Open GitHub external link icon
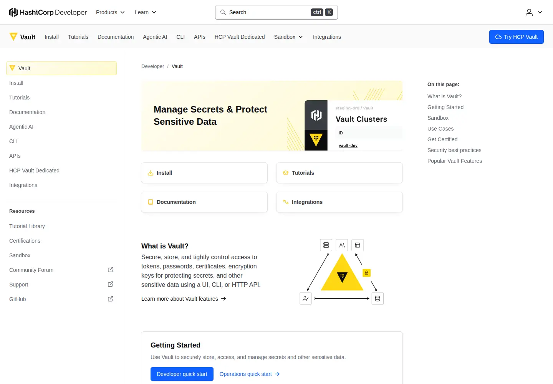This screenshot has width=553, height=384. tap(111, 299)
